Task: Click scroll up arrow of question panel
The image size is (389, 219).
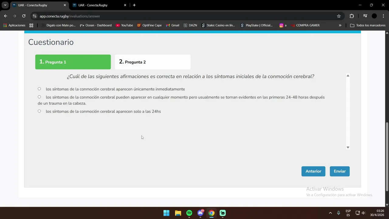Action: tap(348, 76)
